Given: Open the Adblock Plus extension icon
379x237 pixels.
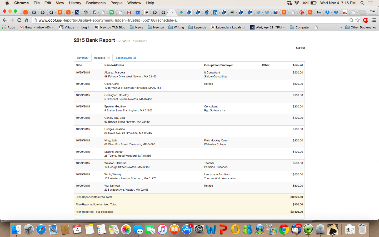Looking at the screenshot, I should click(x=366, y=20).
